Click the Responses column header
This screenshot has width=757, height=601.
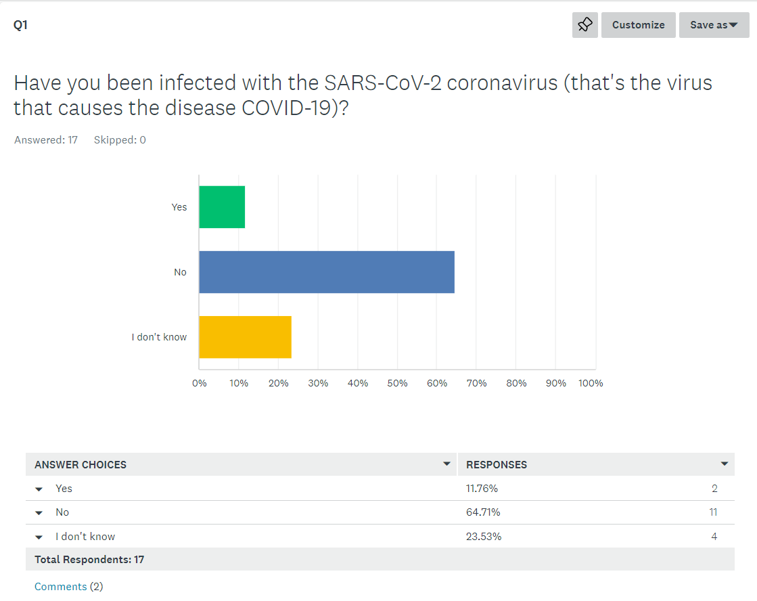(497, 465)
